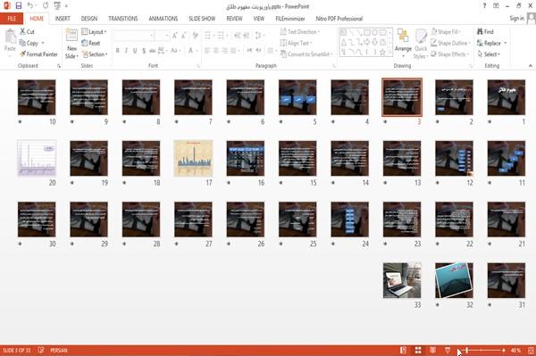Switch to the ANIMATIONS tab

tap(163, 19)
